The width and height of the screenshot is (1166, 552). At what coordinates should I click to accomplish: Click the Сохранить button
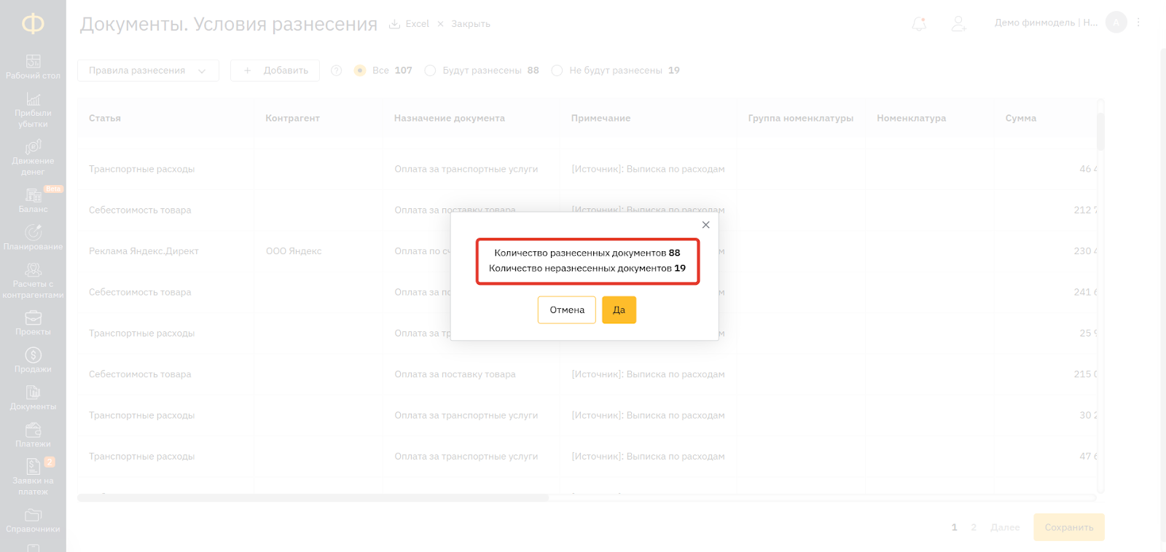[1069, 527]
